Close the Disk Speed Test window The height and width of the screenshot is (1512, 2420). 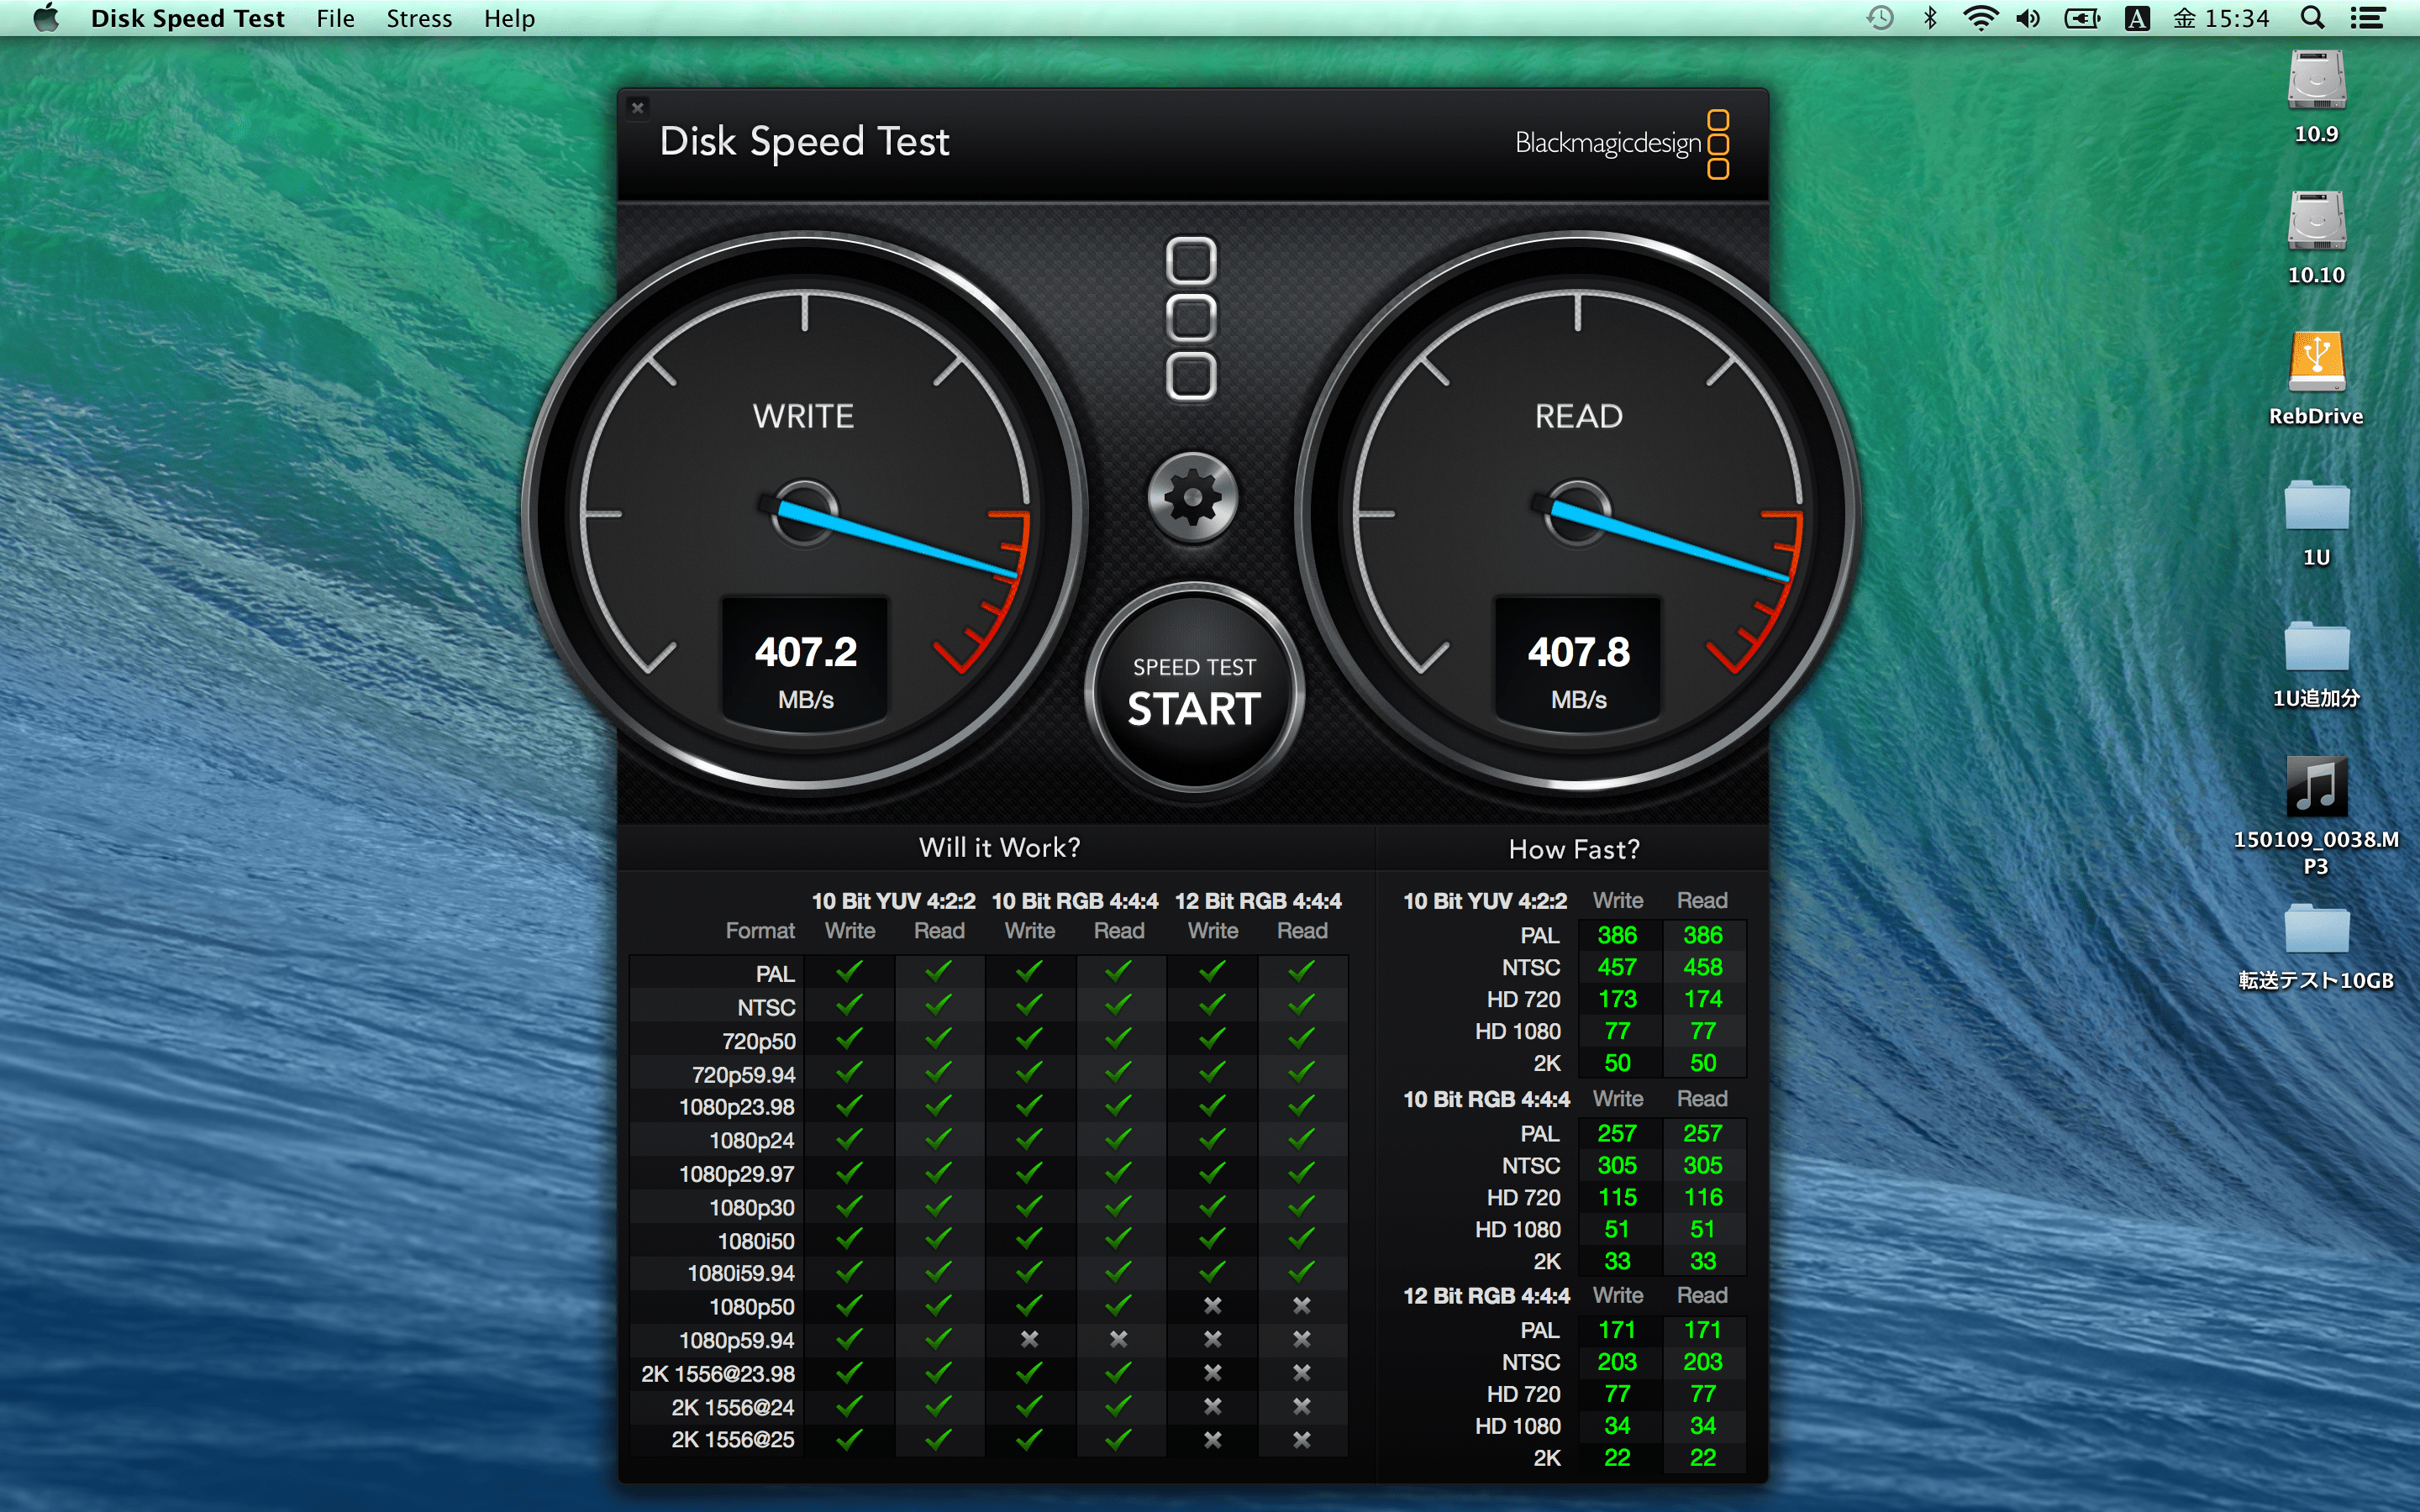tap(638, 108)
